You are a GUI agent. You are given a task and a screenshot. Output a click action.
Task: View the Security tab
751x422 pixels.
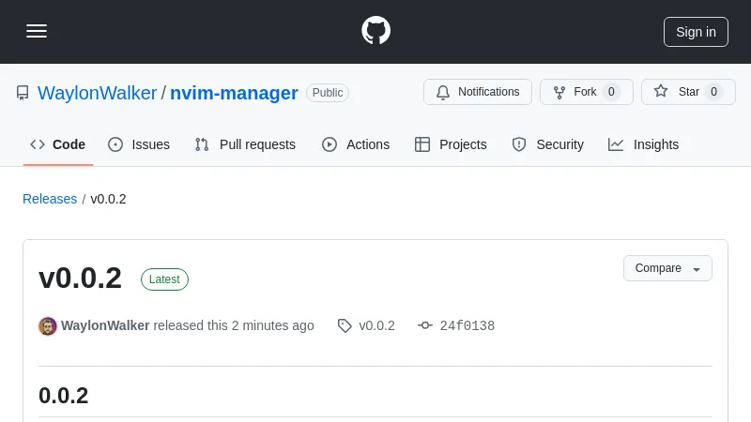click(547, 144)
